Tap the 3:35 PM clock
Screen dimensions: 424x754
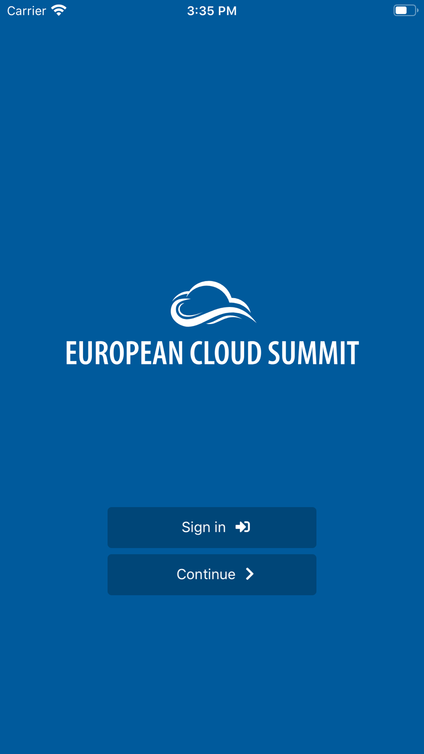212,11
